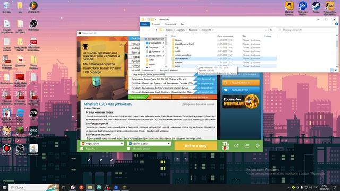
Task: Open the FL Studio desktop icon
Action: (x=33, y=7)
